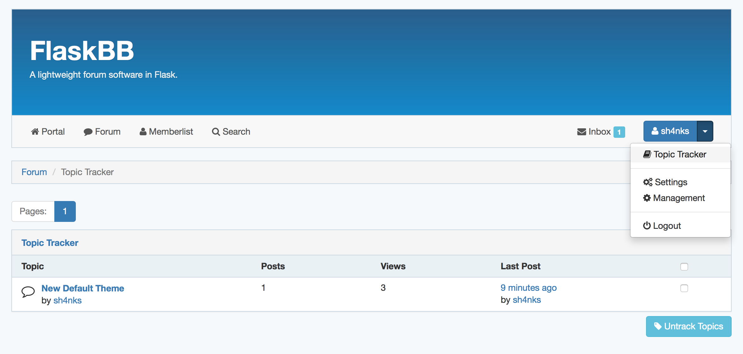Image resolution: width=743 pixels, height=354 pixels.
Task: Collapse the user dropdown caret button
Action: point(705,131)
